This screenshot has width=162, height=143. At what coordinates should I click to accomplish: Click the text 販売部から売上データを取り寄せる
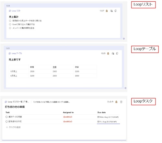(x=27, y=21)
